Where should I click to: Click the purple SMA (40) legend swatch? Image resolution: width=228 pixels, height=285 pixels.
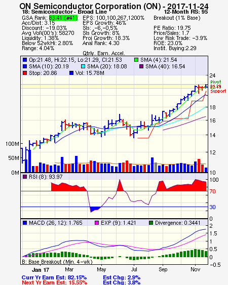coord(141,66)
